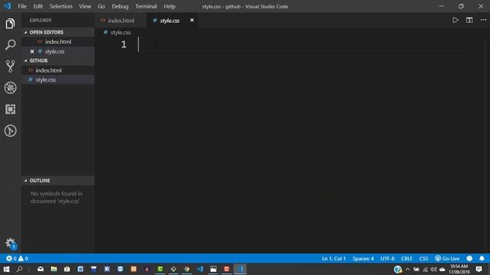490x275 pixels.
Task: Open the Search view in activity bar
Action: click(10, 45)
